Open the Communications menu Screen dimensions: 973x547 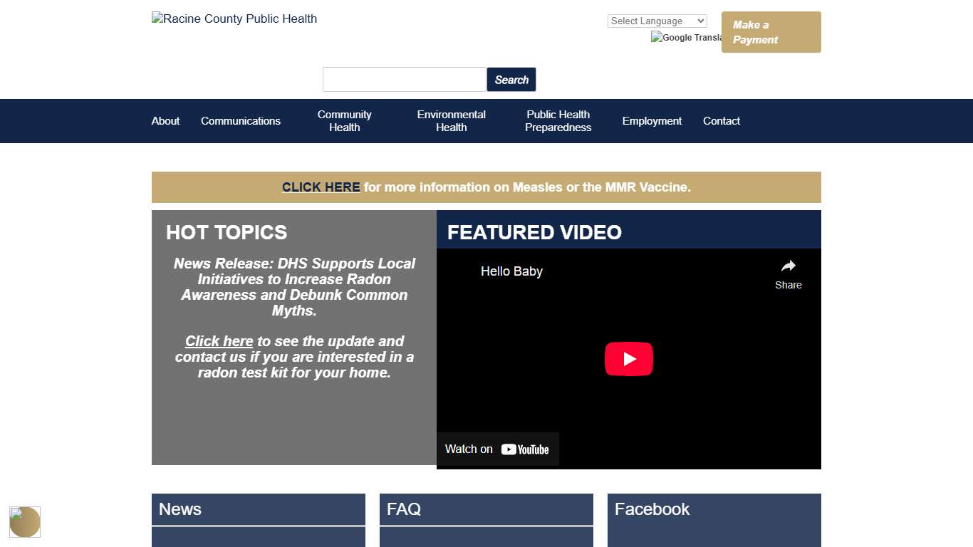click(x=240, y=121)
